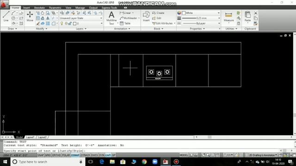This screenshot has height=166, width=296.
Task: Open the 0.25 mm lineweight dropdown
Action: point(201,18)
